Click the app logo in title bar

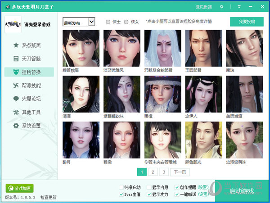click(8, 7)
